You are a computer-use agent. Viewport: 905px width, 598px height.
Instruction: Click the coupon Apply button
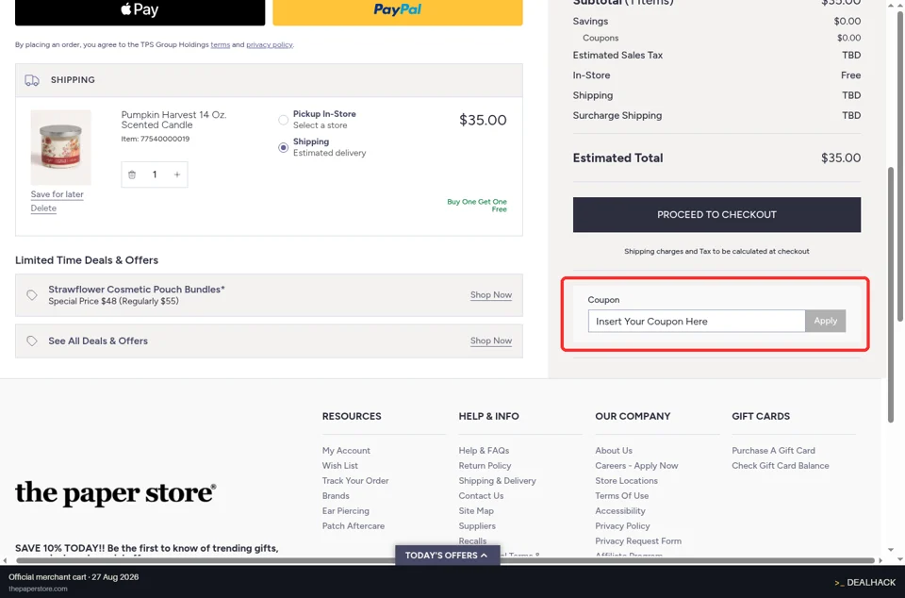coord(826,321)
